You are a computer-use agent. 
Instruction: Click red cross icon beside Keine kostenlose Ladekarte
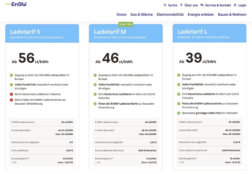pos(11,94)
